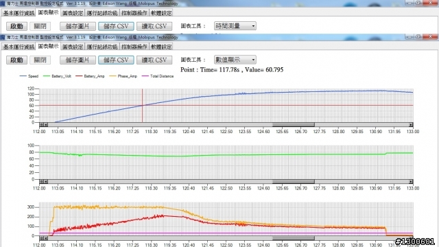The height and width of the screenshot is (247, 439).
Task: Click right scroll arrow on Battery_Volt chart scrollbar
Action: click(x=411, y=181)
